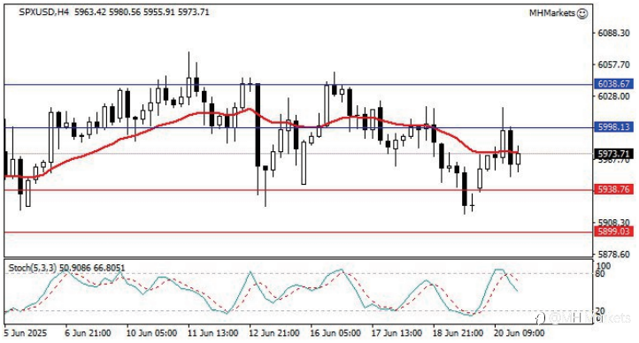The image size is (639, 343).
Task: Click the SPXUSD,H4 chart title text
Action: tap(43, 12)
